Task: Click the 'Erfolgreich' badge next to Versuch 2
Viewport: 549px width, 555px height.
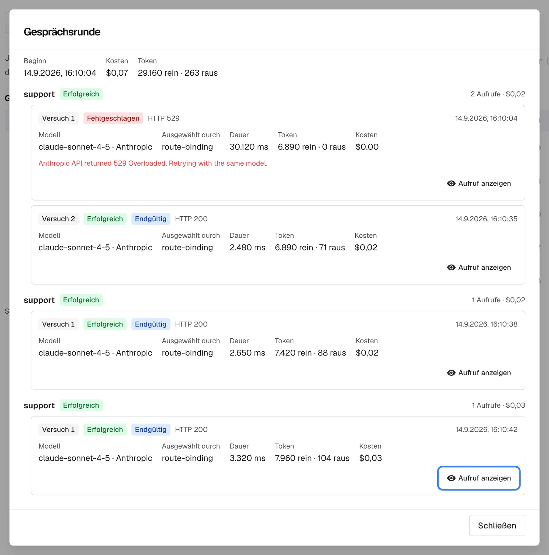Action: (105, 219)
